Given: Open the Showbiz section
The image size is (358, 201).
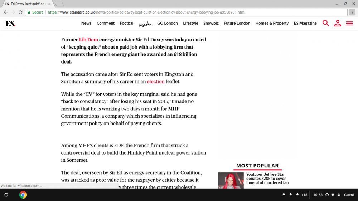Looking at the screenshot, I should coord(211,23).
